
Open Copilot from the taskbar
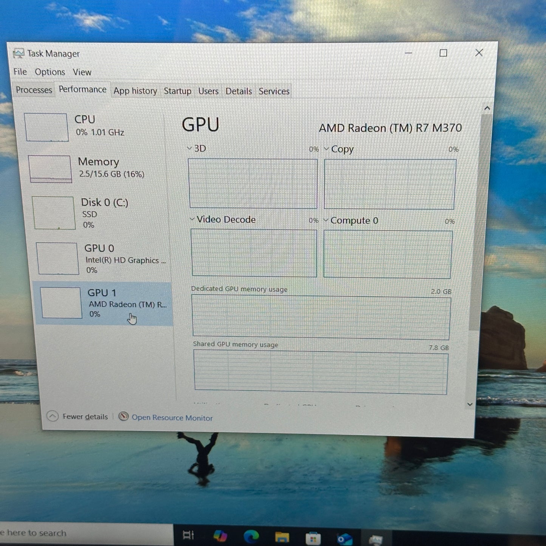(x=220, y=536)
